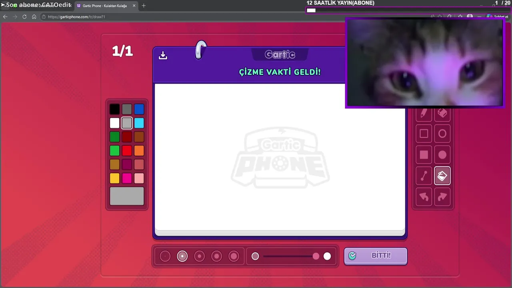
Task: Choose the smallest brush size
Action: tap(165, 256)
